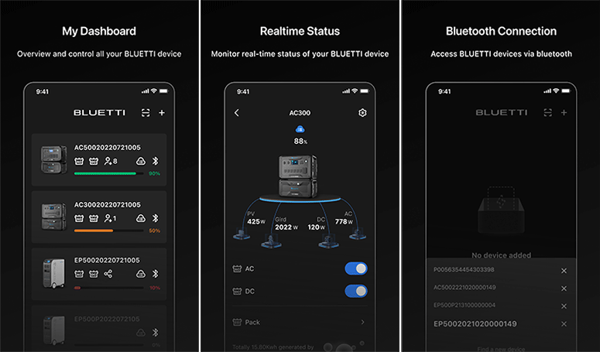The width and height of the screenshot is (600, 352).
Task: Expand the Pack row chevron
Action: pyautogui.click(x=363, y=322)
